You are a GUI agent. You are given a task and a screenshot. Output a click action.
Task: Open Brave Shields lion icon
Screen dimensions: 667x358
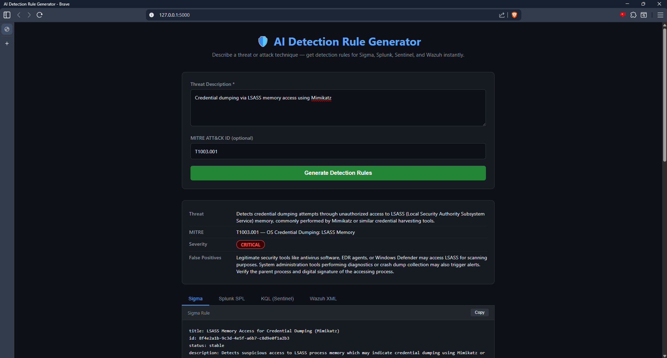514,15
